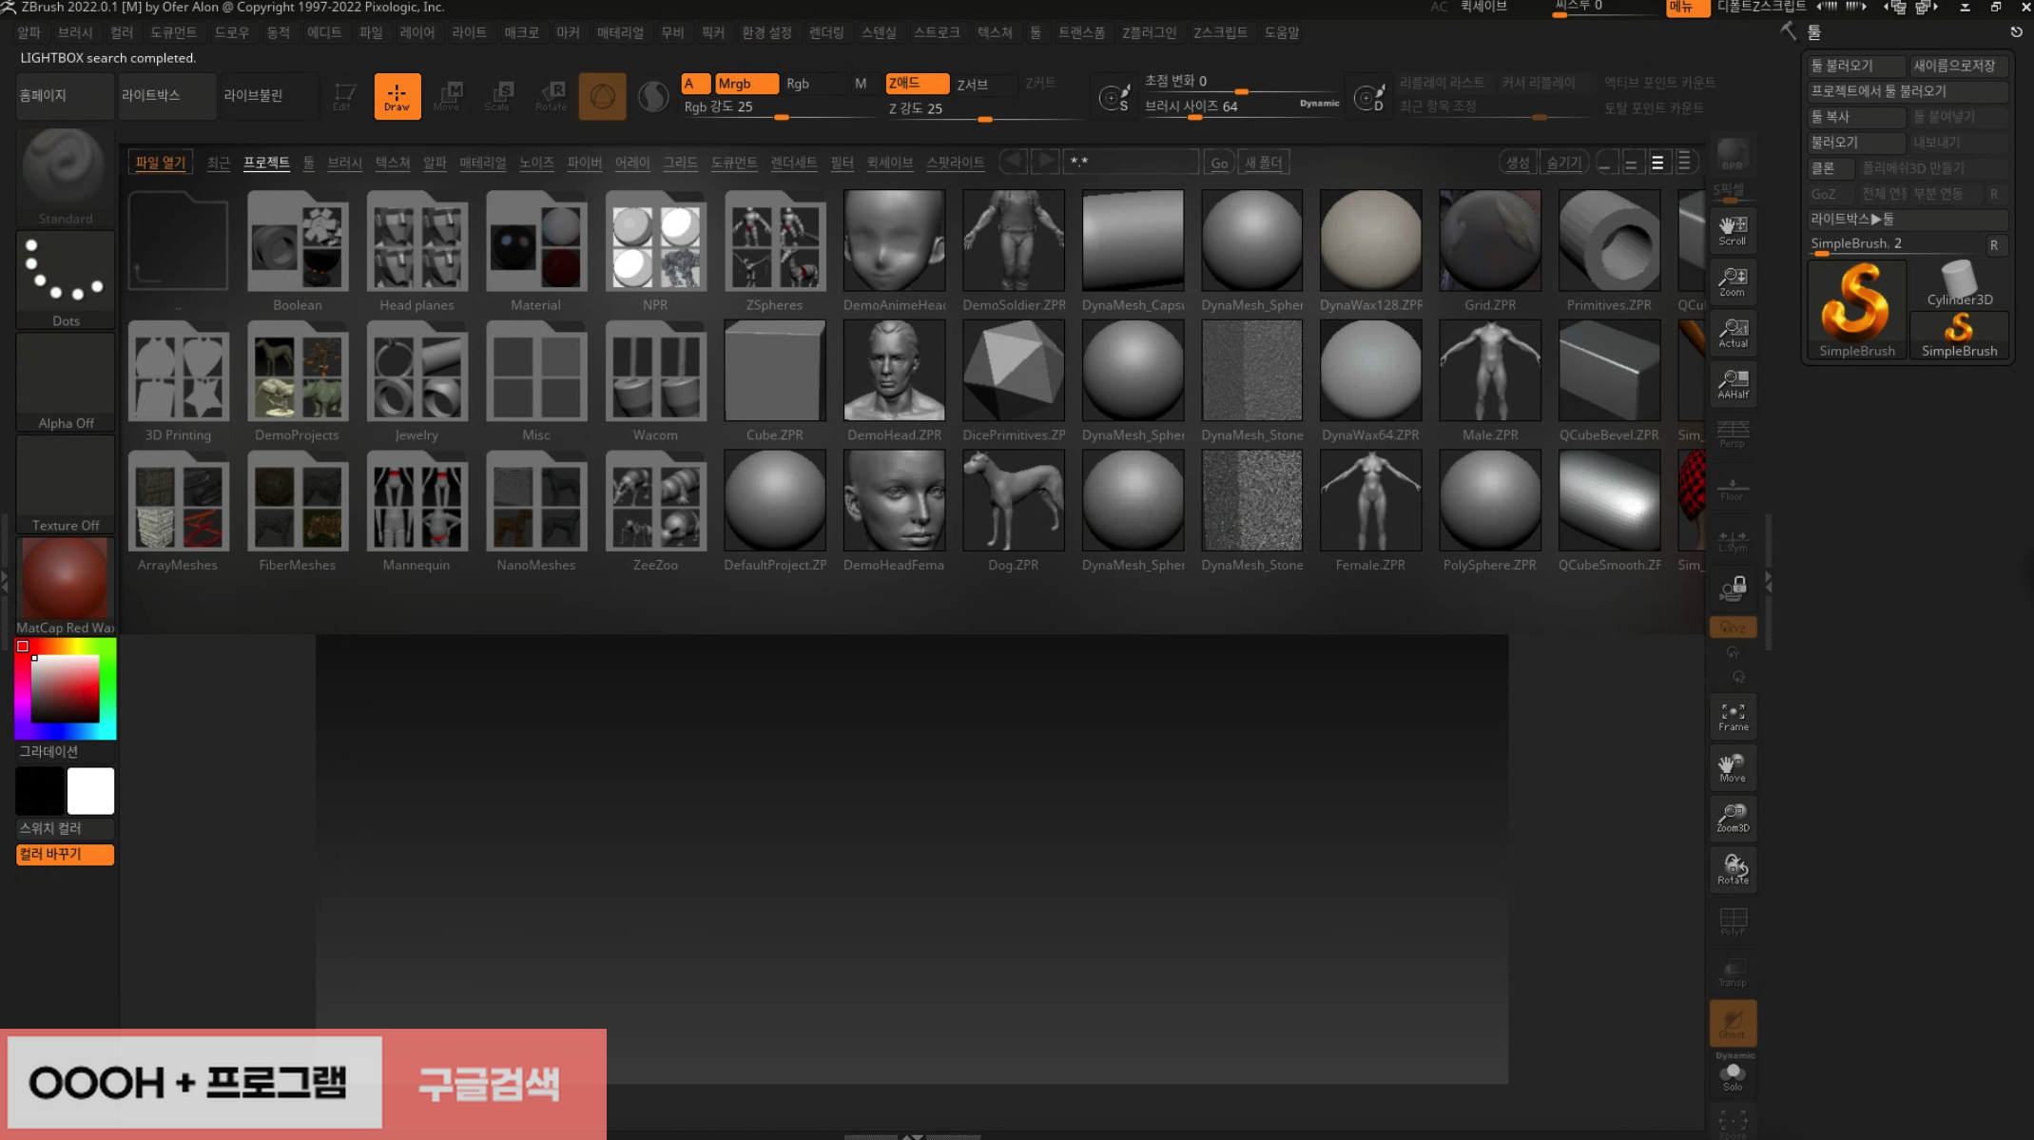Click the 툴 불러오기 button
The width and height of the screenshot is (2034, 1140).
click(1854, 66)
